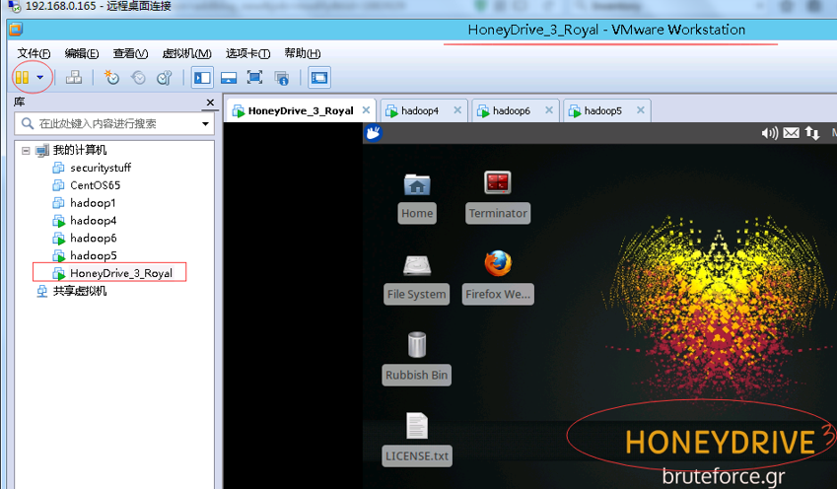This screenshot has width=837, height=489.
Task: Open the power options dropdown arrow
Action: click(40, 78)
